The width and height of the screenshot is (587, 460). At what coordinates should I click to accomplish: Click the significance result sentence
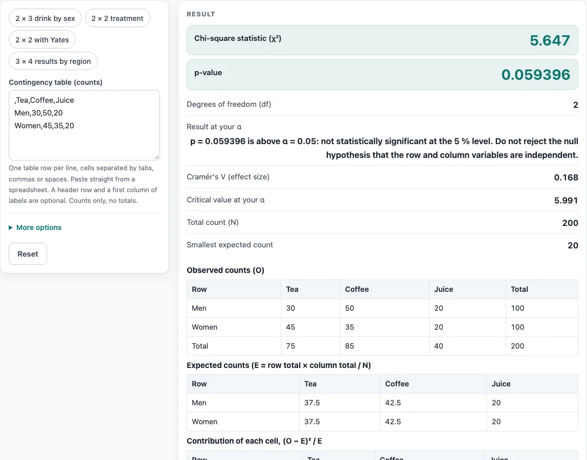tap(384, 148)
